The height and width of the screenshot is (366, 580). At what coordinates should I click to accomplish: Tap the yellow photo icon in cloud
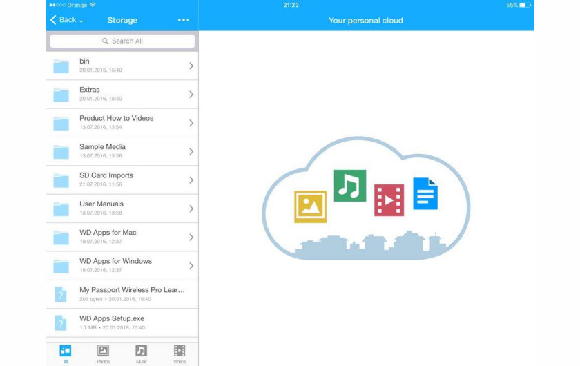(x=310, y=206)
